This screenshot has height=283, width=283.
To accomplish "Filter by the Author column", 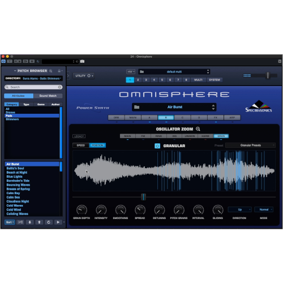I will coord(55,104).
